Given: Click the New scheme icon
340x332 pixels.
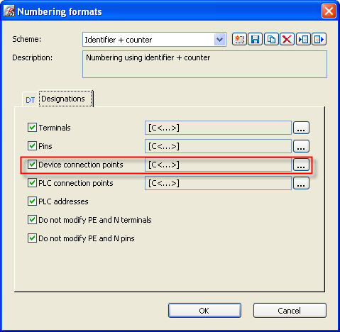Looking at the screenshot, I should pyautogui.click(x=239, y=39).
